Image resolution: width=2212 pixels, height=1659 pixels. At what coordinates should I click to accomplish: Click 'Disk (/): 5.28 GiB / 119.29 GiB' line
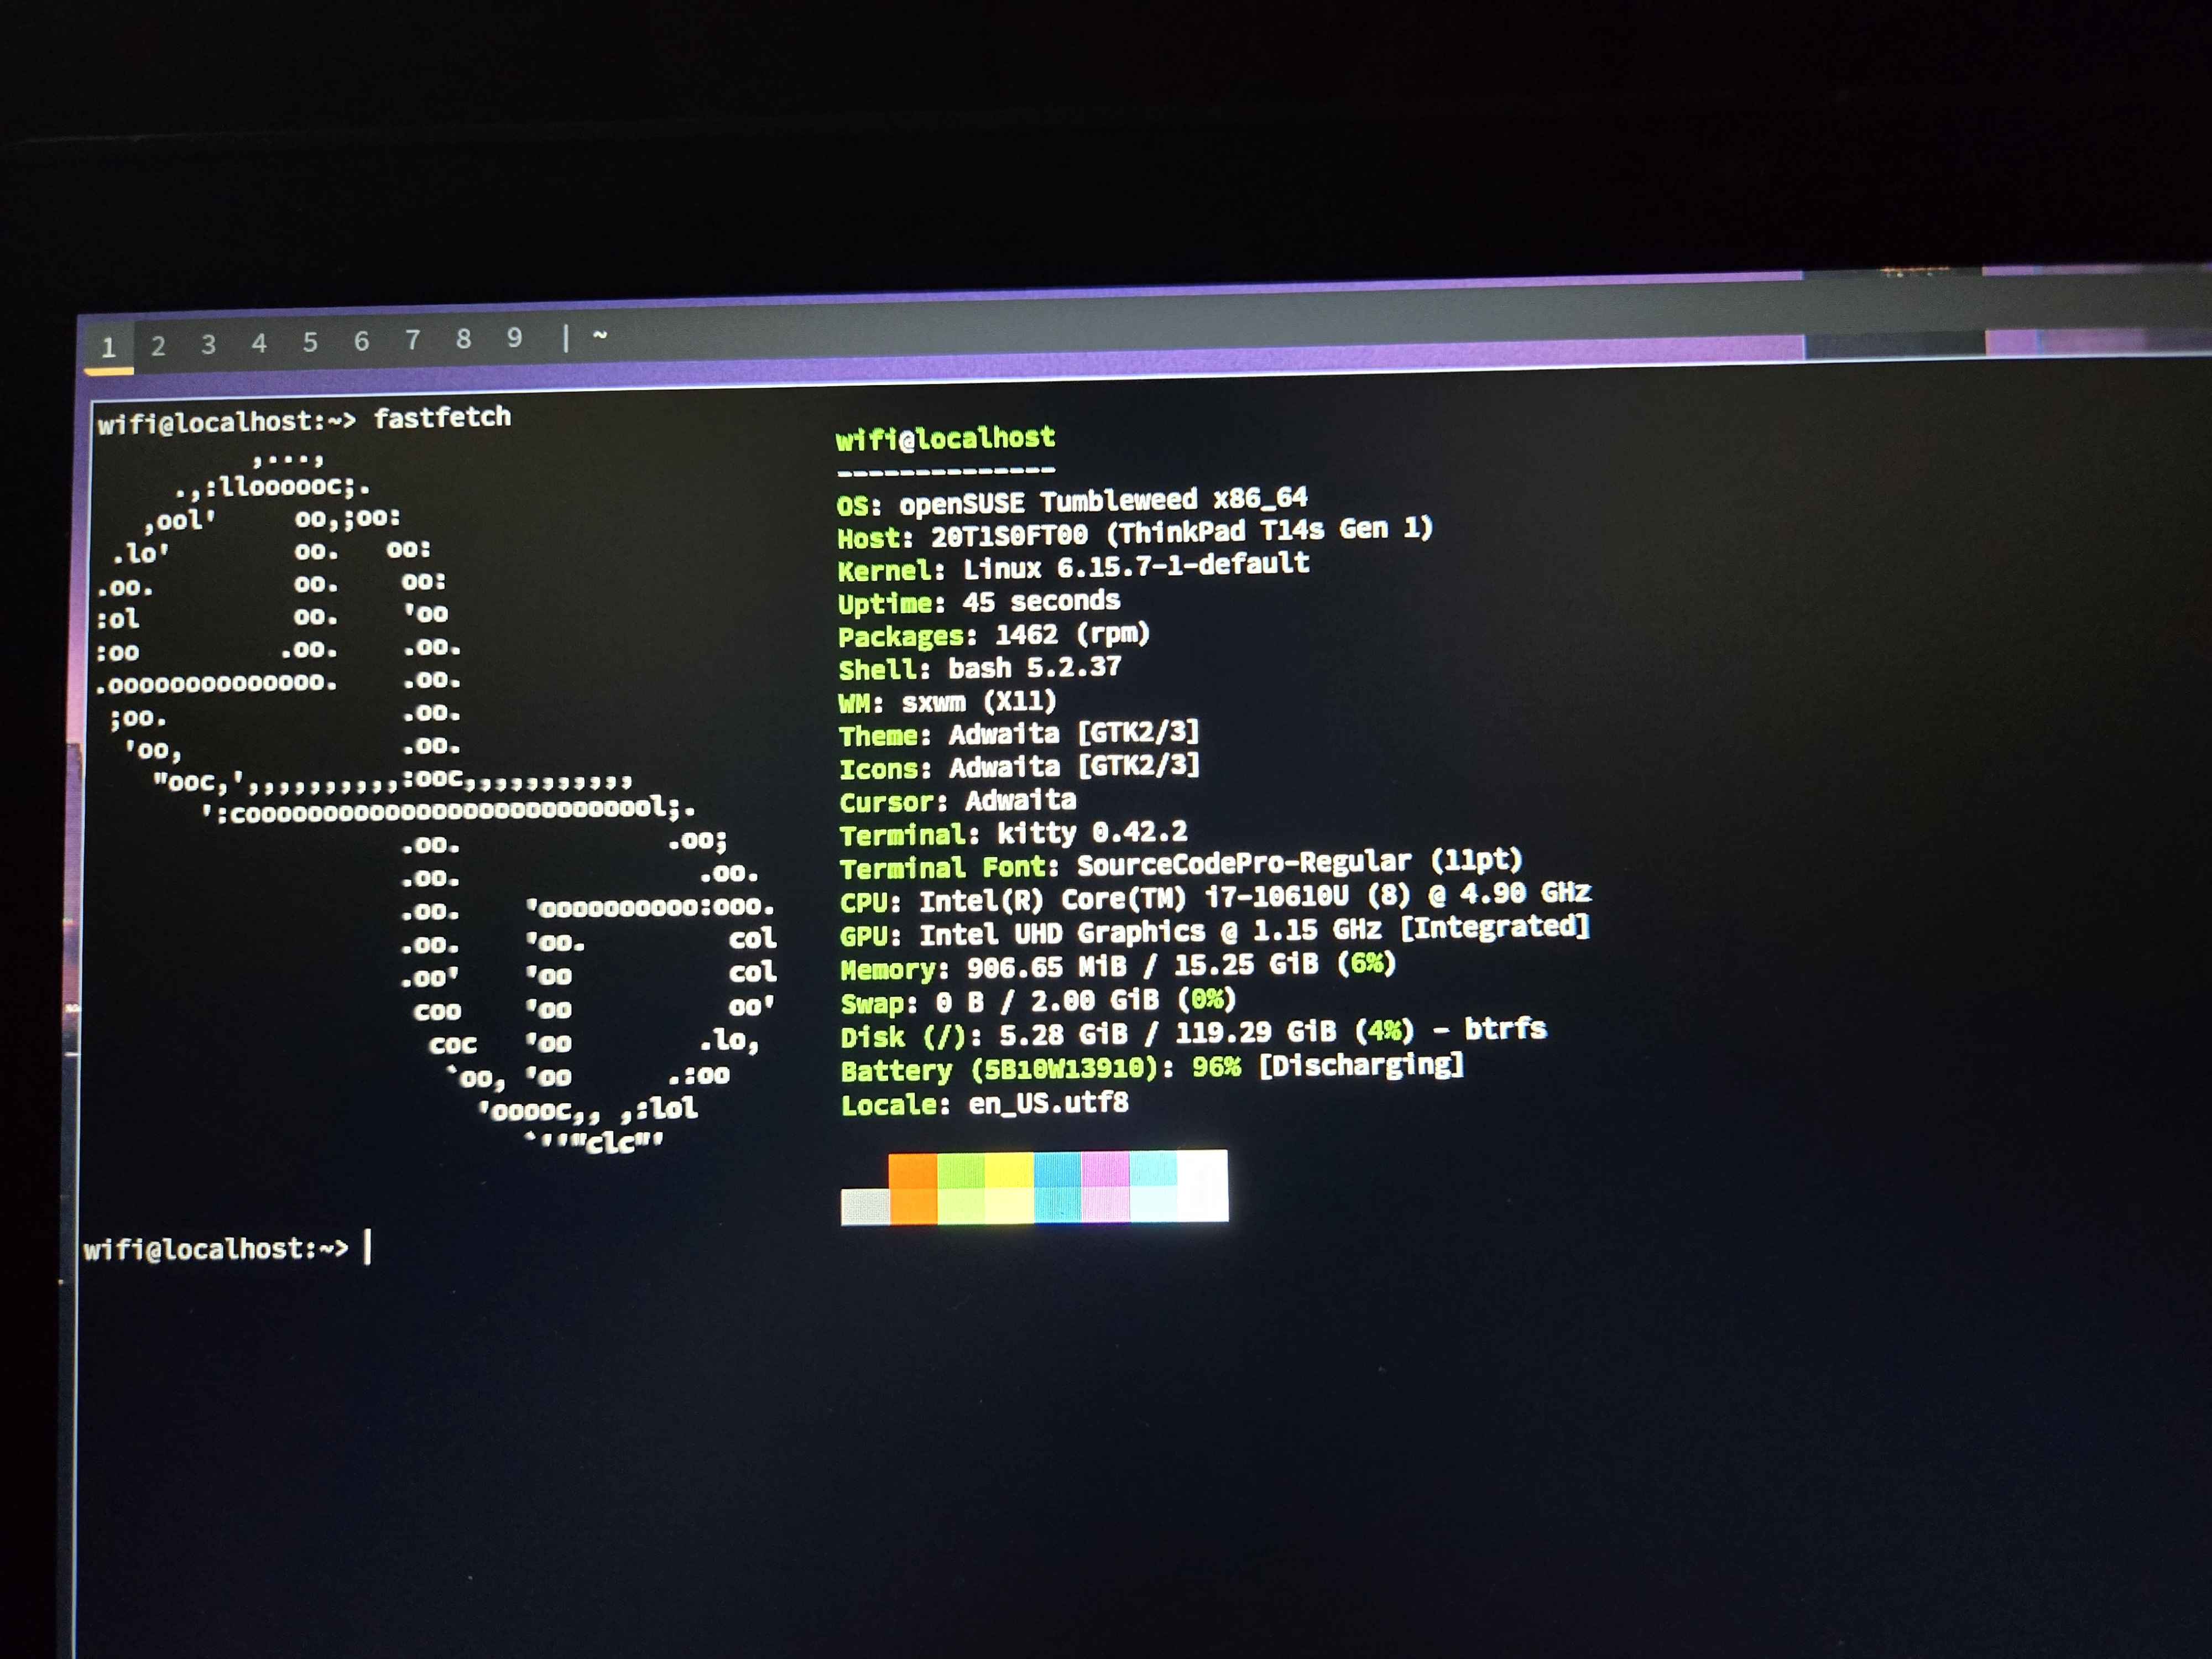(x=1194, y=1033)
